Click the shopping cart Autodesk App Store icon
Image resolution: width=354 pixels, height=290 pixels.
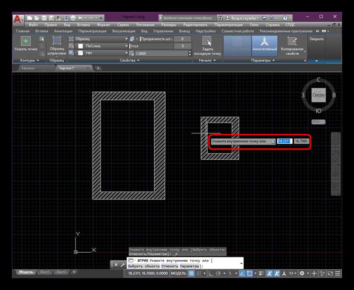click(x=264, y=18)
